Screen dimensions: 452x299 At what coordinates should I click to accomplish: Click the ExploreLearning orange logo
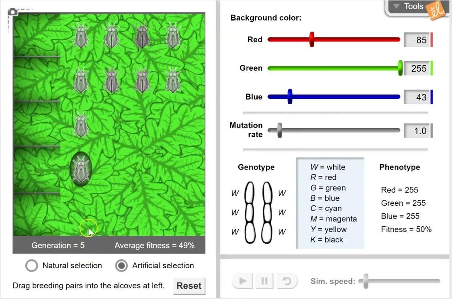pos(436,10)
